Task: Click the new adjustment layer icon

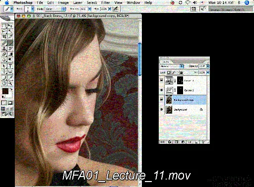Action: pyautogui.click(x=183, y=142)
